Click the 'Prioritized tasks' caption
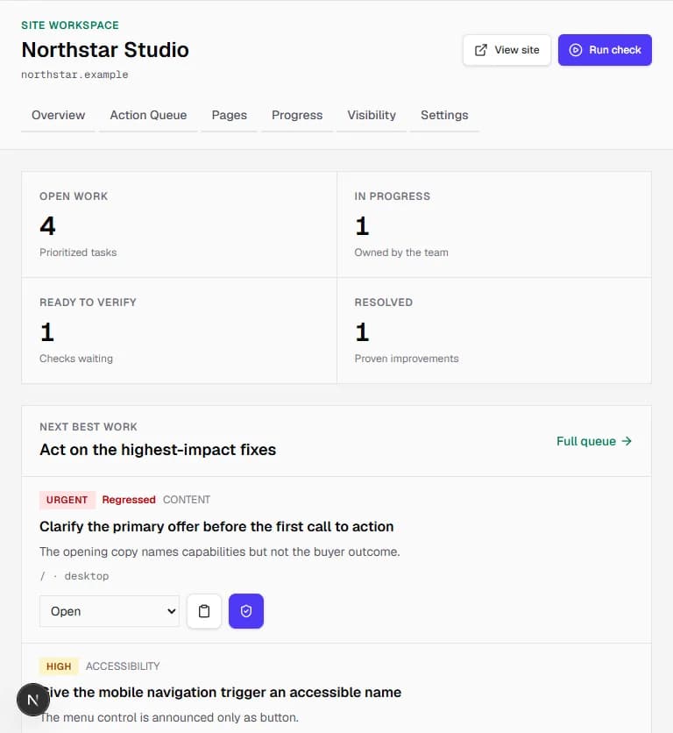The height and width of the screenshot is (733, 673). point(78,253)
